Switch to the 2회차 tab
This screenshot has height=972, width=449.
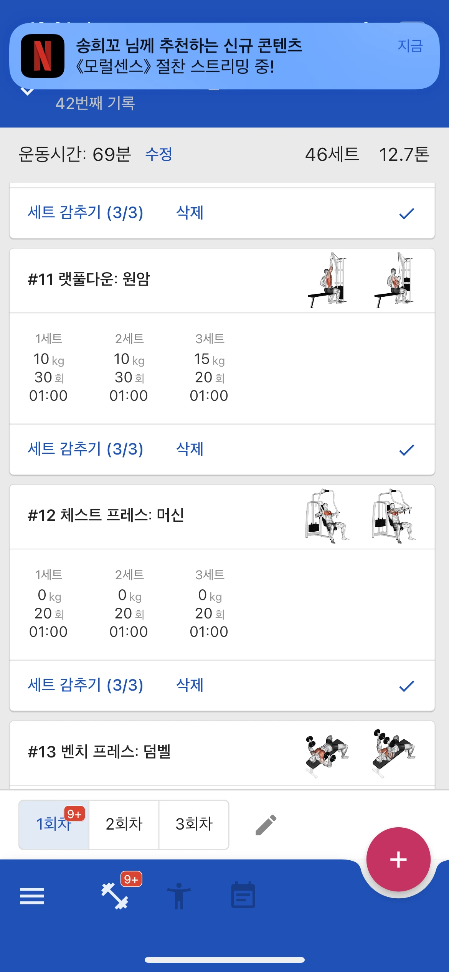(124, 824)
